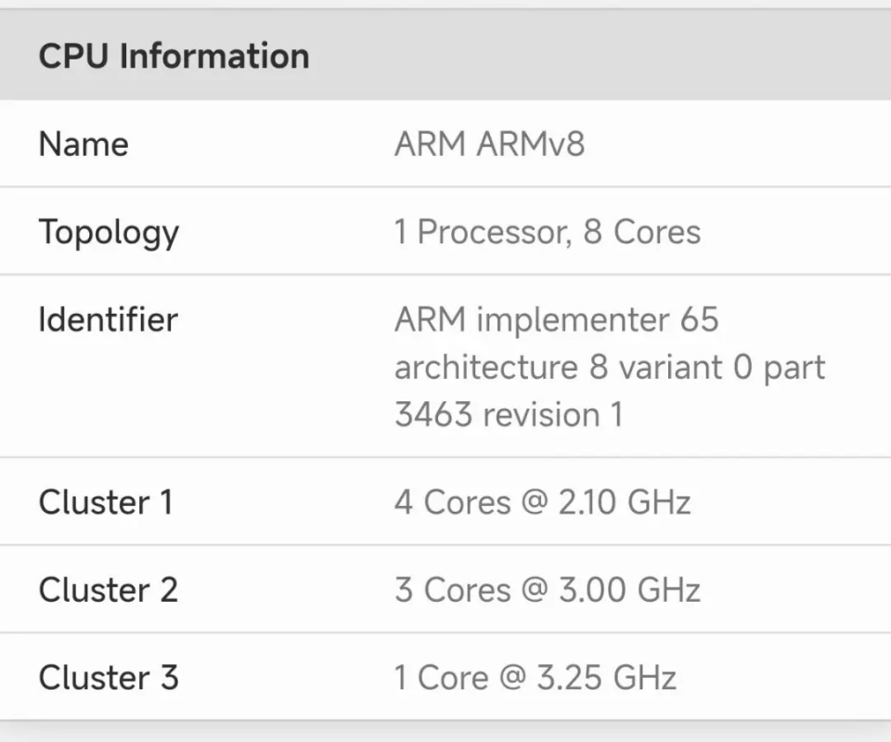Click the "ARM implementer 65" text
This screenshot has height=742, width=891.
[x=556, y=319]
